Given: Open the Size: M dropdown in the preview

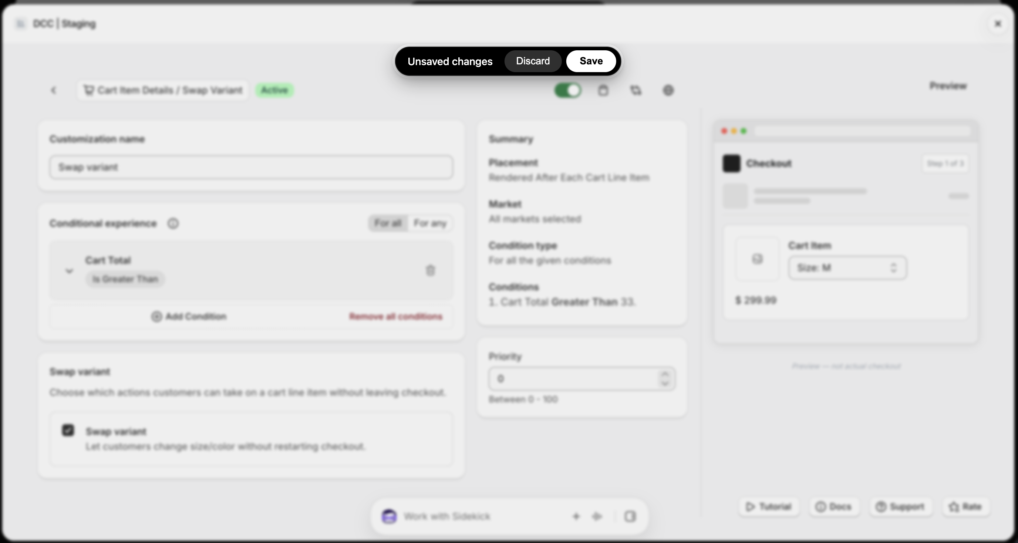Looking at the screenshot, I should [x=847, y=268].
